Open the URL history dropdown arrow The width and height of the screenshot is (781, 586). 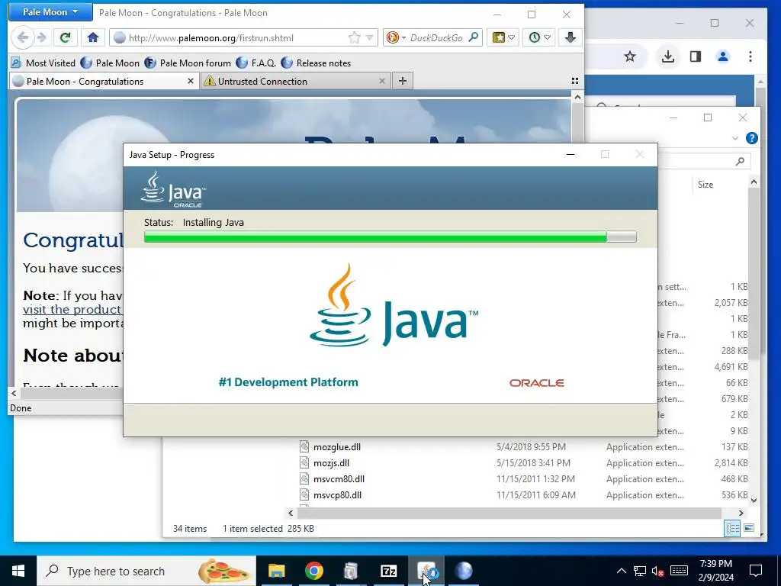[370, 37]
